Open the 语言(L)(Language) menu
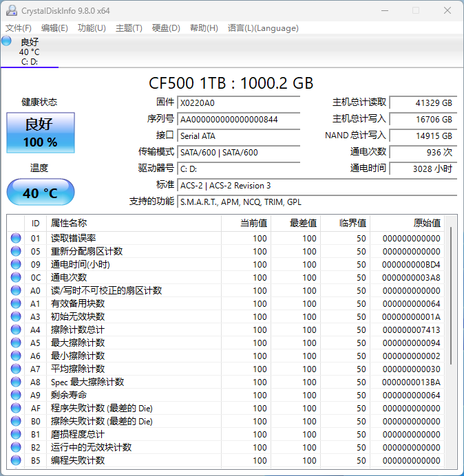This screenshot has height=476, width=464. point(263,28)
